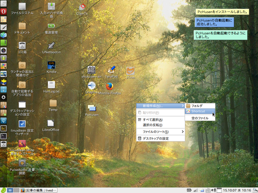Create new フォルダ from the submenu
The height and width of the screenshot is (193, 258).
tap(200, 106)
